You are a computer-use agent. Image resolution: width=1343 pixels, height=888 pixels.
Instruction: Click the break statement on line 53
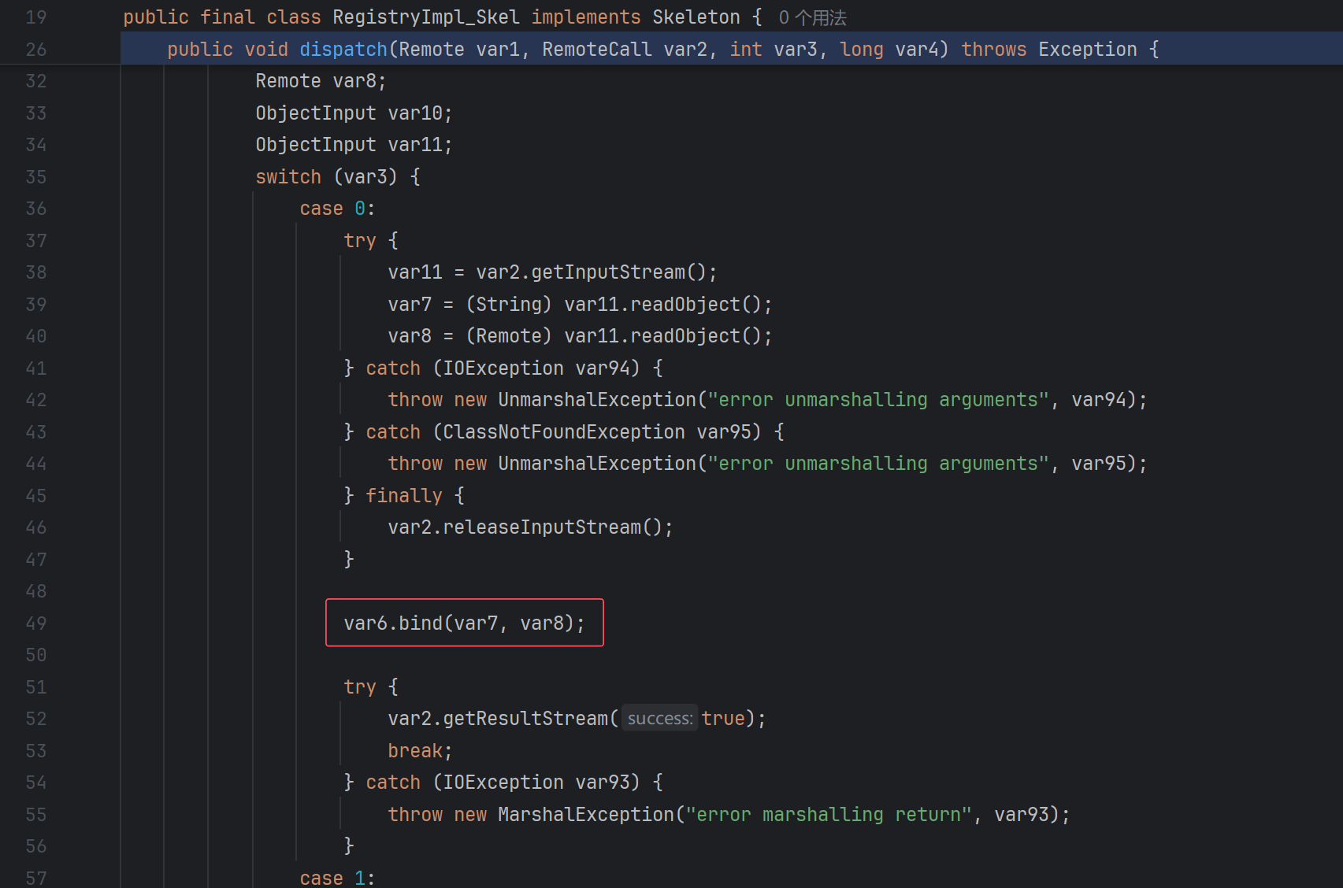[x=415, y=751]
